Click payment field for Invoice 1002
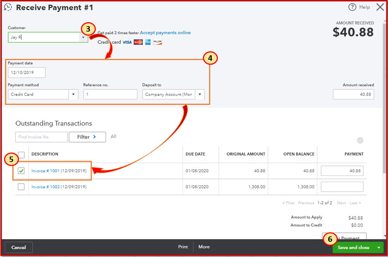Viewport: 388px width, 257px height. click(x=342, y=187)
